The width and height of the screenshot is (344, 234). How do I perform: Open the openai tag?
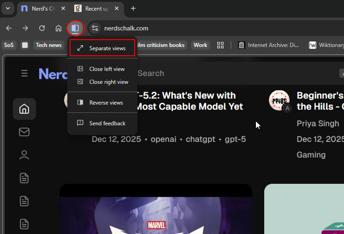163,139
